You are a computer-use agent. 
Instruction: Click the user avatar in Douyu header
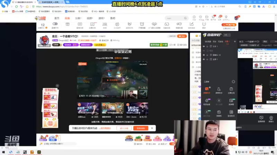pos(236,18)
